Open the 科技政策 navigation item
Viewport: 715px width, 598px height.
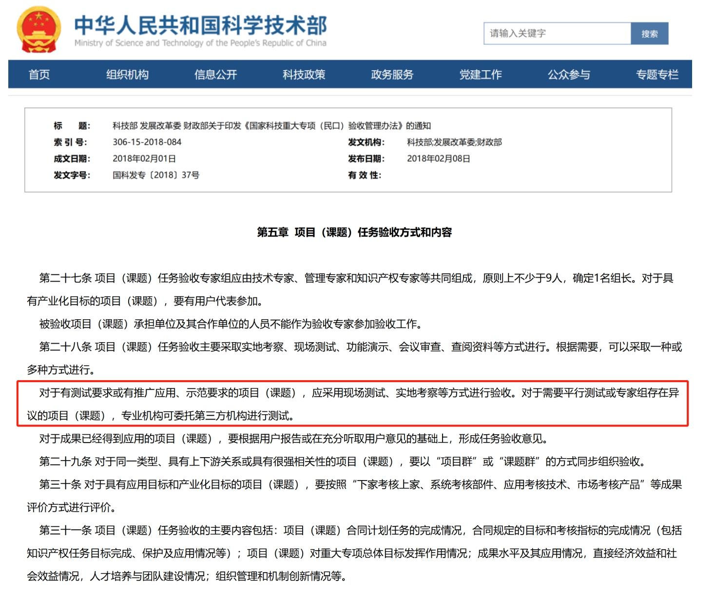[304, 75]
